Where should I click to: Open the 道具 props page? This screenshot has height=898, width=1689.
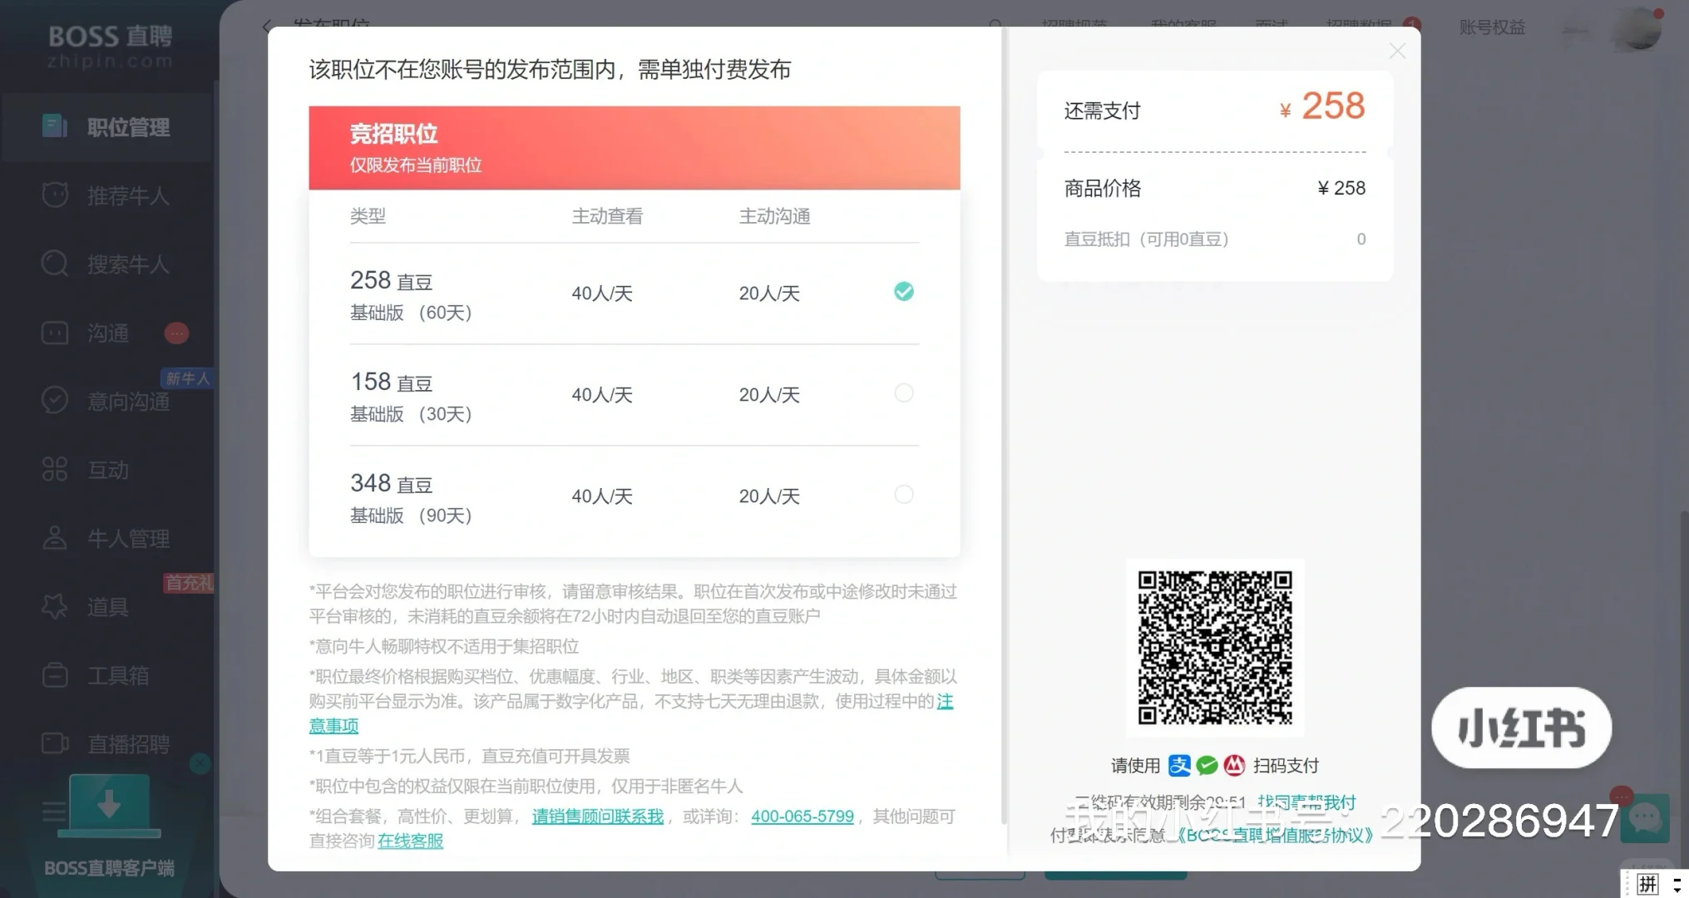[106, 607]
